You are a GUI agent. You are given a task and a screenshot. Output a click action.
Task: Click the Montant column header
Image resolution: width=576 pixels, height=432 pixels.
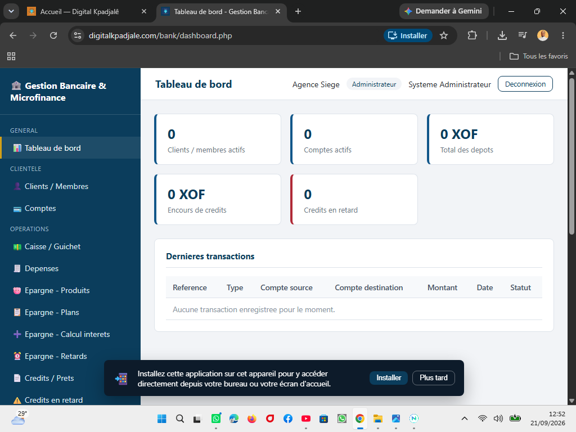tap(442, 287)
